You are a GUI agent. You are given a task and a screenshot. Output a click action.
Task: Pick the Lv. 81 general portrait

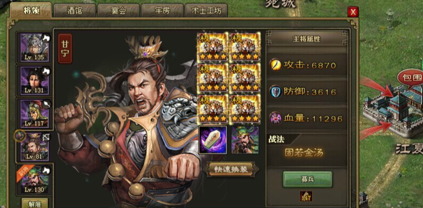(x=34, y=147)
